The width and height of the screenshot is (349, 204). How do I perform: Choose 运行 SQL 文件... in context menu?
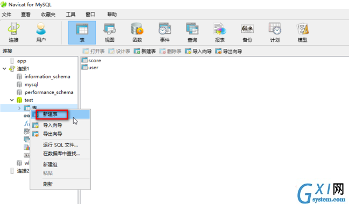pyautogui.click(x=60, y=145)
